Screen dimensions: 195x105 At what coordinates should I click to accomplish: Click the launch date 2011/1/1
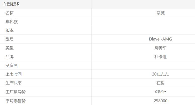tap(161, 74)
